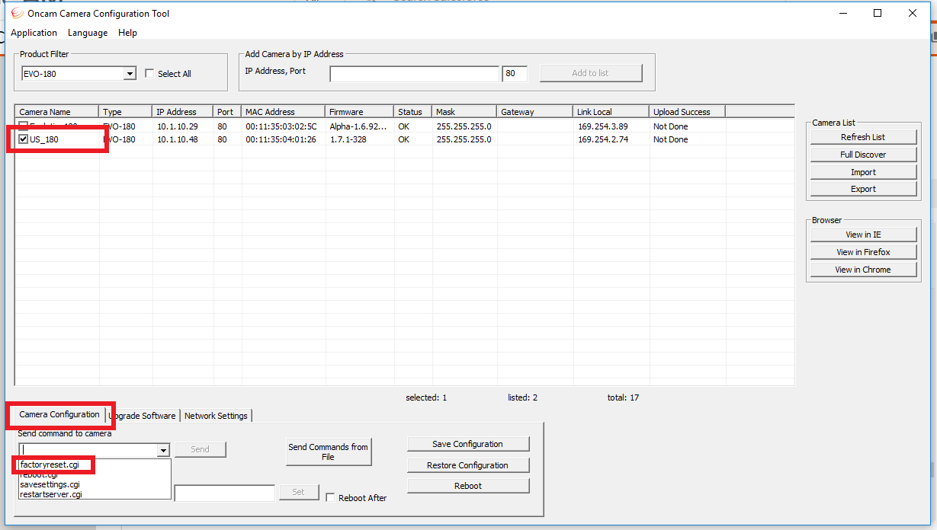Click View in IE button

[863, 235]
